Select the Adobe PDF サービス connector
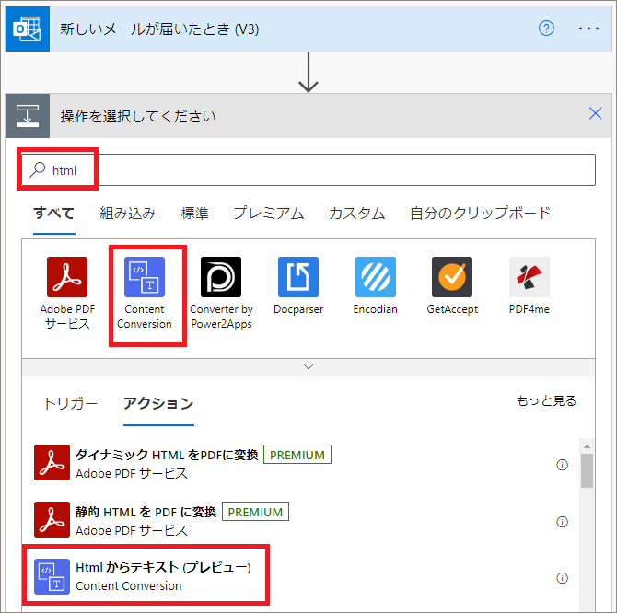 67,293
